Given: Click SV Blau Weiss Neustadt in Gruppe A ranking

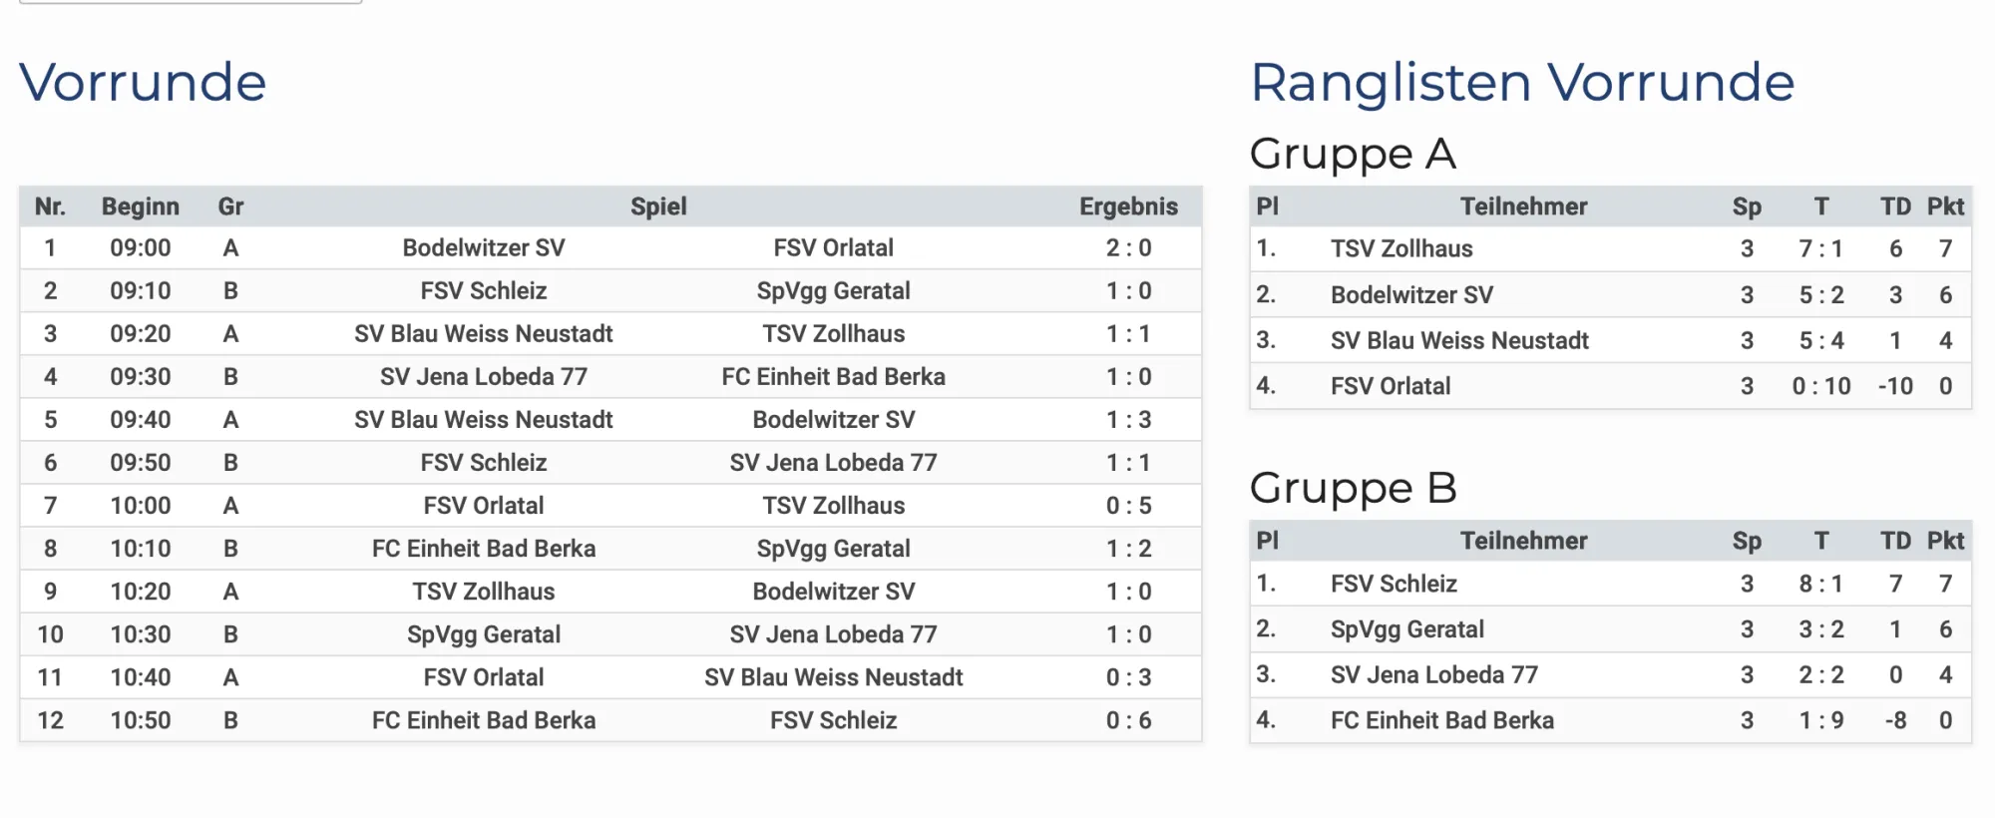Looking at the screenshot, I should point(1459,340).
